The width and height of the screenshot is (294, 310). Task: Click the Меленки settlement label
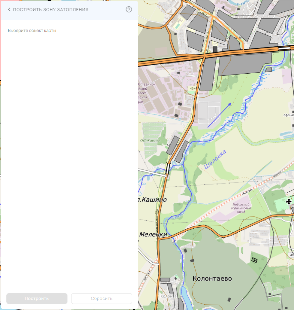click(x=153, y=234)
